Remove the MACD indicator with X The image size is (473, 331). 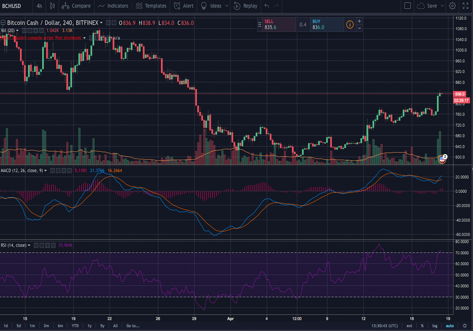pyautogui.click(x=70, y=171)
